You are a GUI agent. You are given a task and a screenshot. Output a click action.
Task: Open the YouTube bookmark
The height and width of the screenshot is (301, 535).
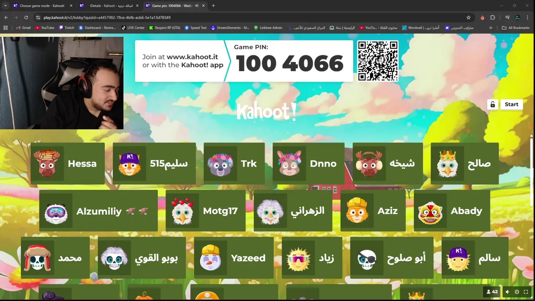45,28
